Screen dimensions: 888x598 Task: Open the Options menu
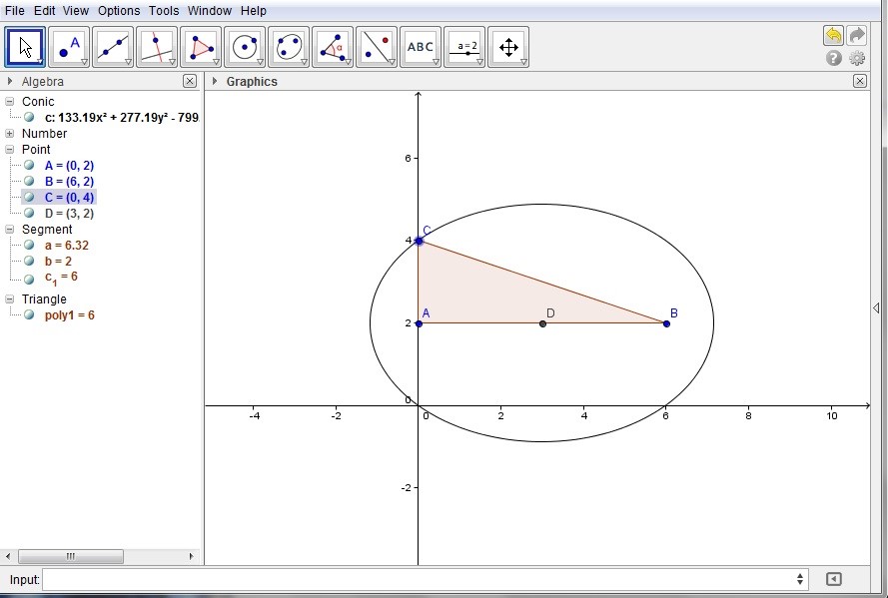(x=119, y=11)
